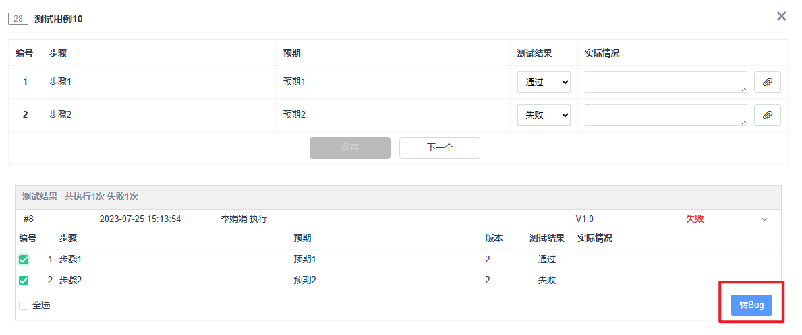Close the test case dialog

click(x=781, y=16)
